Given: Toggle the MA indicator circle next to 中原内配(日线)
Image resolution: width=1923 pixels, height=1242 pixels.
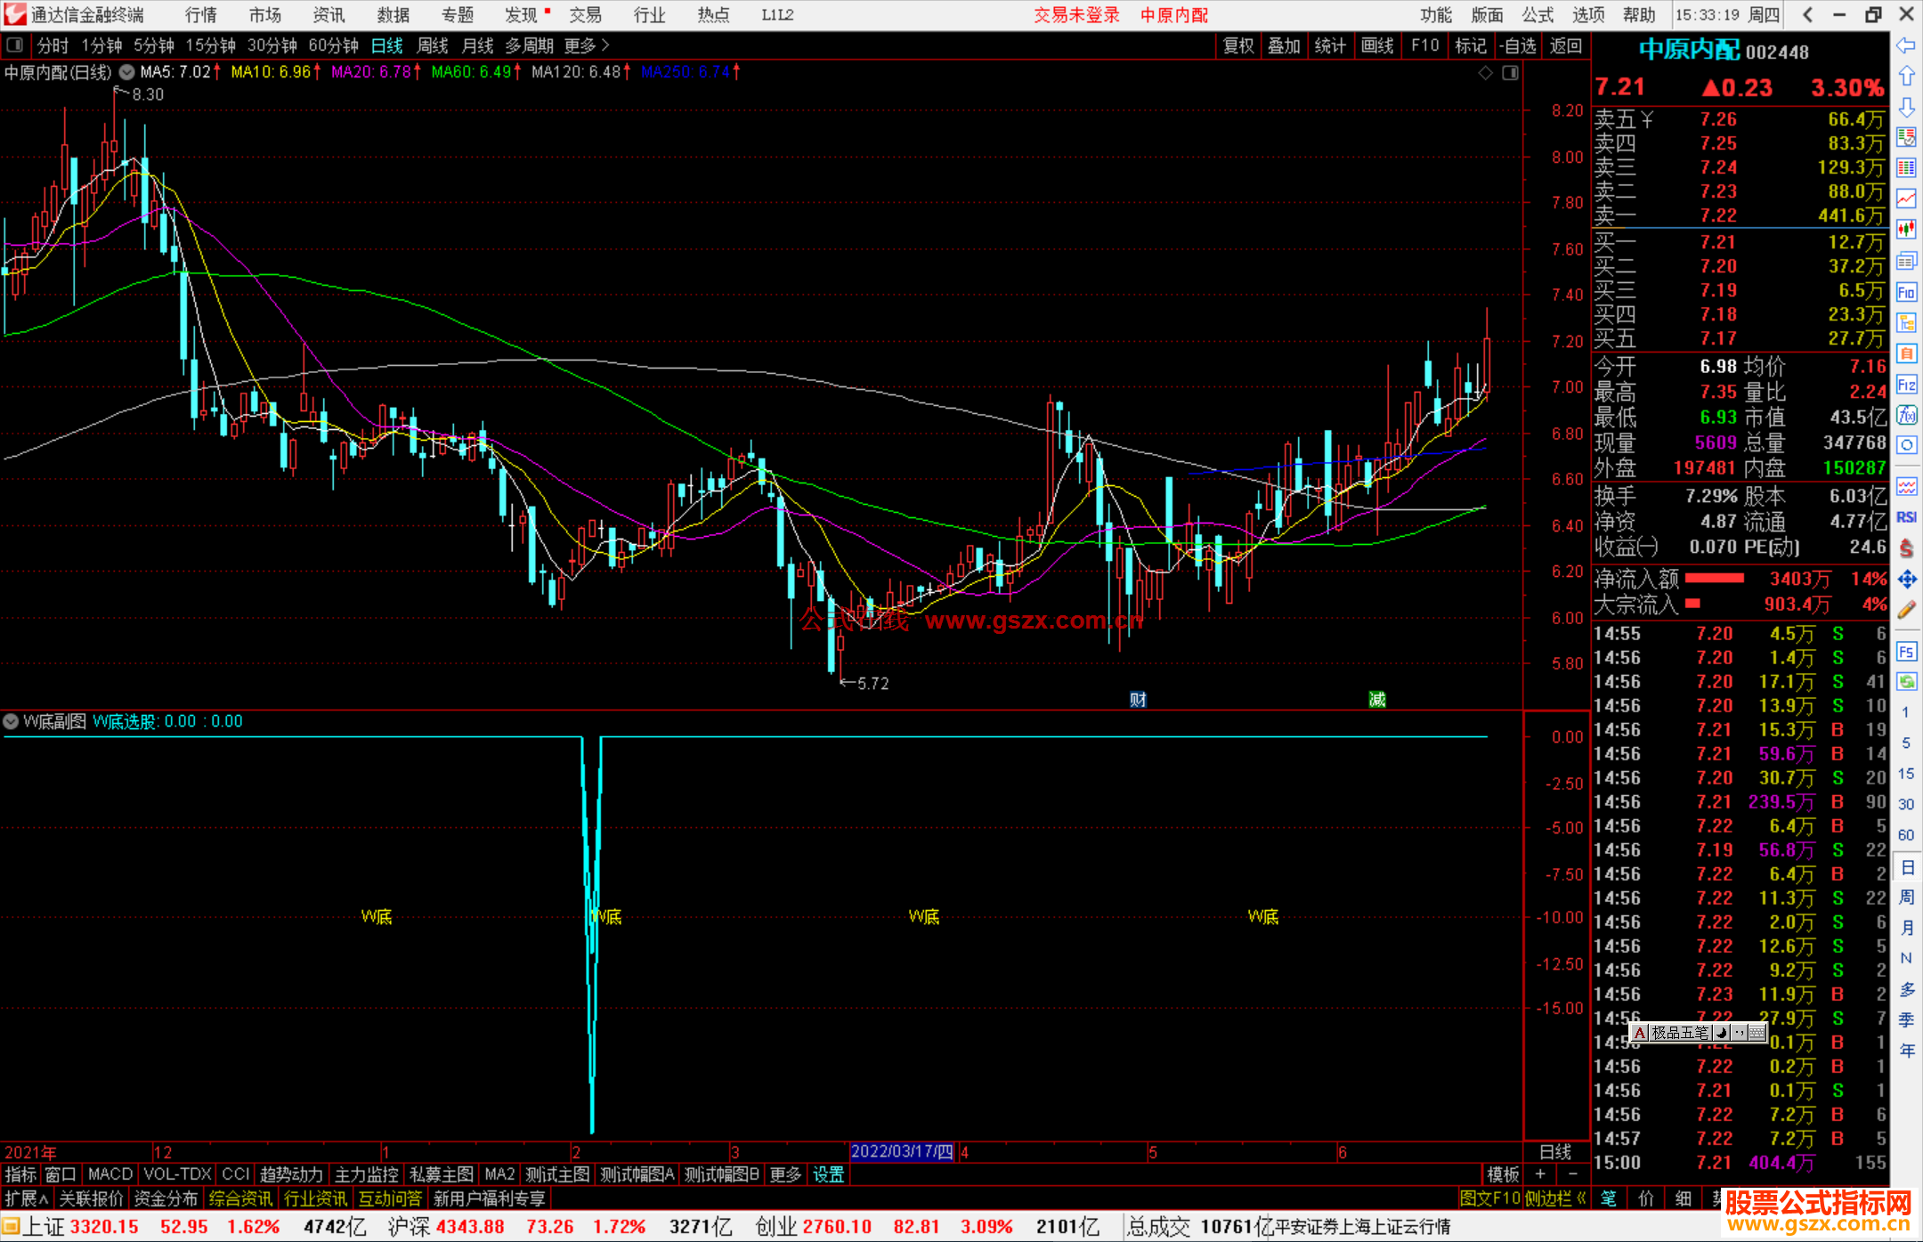Looking at the screenshot, I should click(x=127, y=72).
